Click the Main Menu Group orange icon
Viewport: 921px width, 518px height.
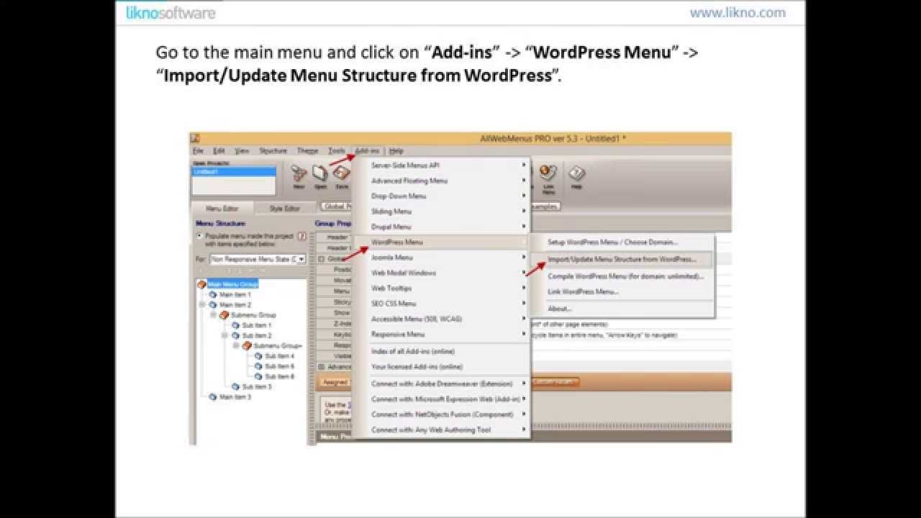pos(201,284)
